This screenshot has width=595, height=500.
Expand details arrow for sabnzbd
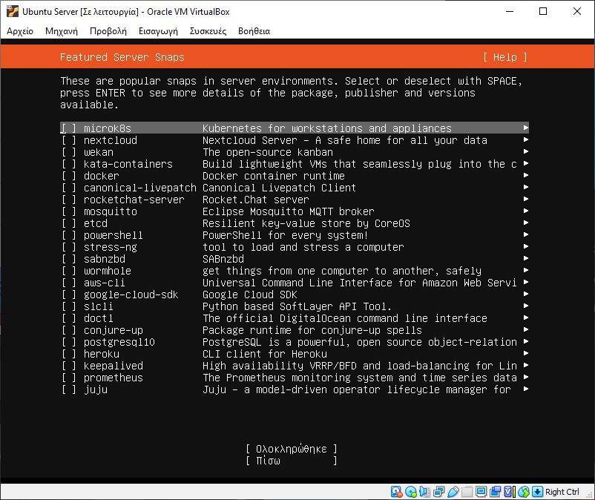[x=525, y=258]
